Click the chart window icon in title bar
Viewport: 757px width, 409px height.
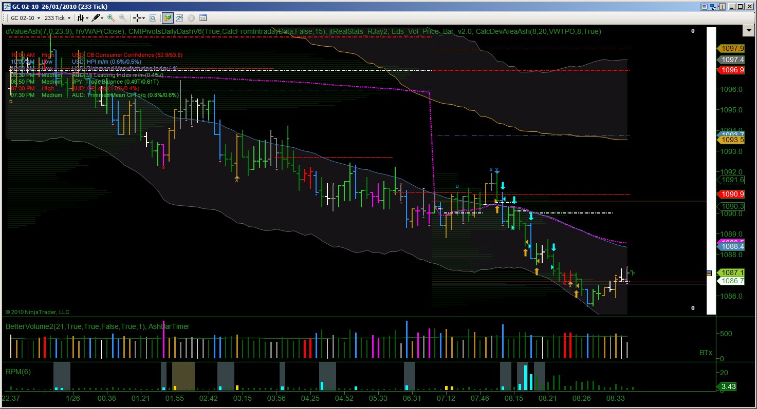[6, 6]
